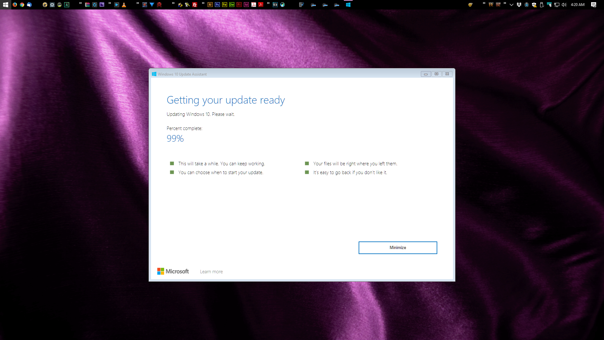
Task: Click the 'Getting your update ready' heading
Action: (226, 100)
